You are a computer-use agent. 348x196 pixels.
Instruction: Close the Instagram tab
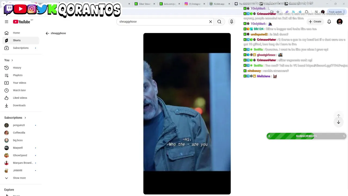(204, 4)
